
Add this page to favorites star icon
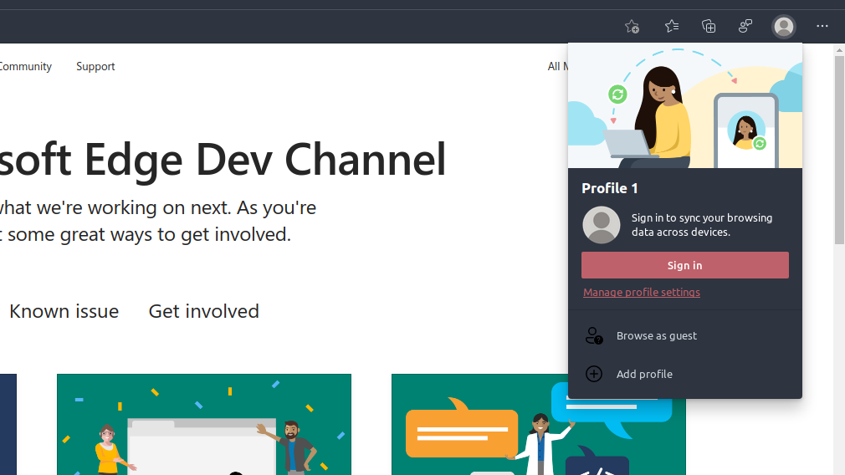coord(632,27)
